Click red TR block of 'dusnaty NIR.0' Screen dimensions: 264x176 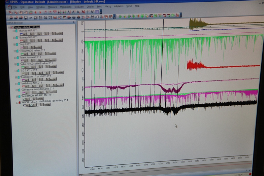(x=23, y=41)
